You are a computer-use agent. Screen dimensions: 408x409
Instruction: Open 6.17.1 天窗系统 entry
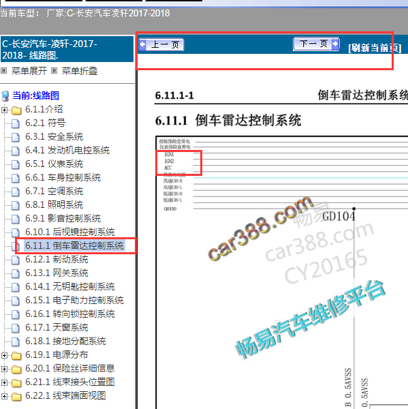pyautogui.click(x=57, y=327)
